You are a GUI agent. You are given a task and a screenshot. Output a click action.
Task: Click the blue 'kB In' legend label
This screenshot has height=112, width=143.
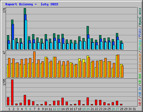tap(140, 91)
